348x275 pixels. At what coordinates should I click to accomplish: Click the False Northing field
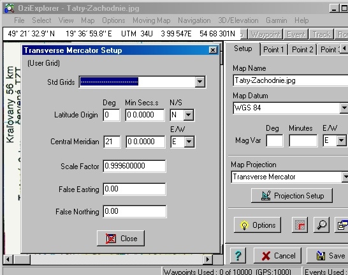[134, 211]
